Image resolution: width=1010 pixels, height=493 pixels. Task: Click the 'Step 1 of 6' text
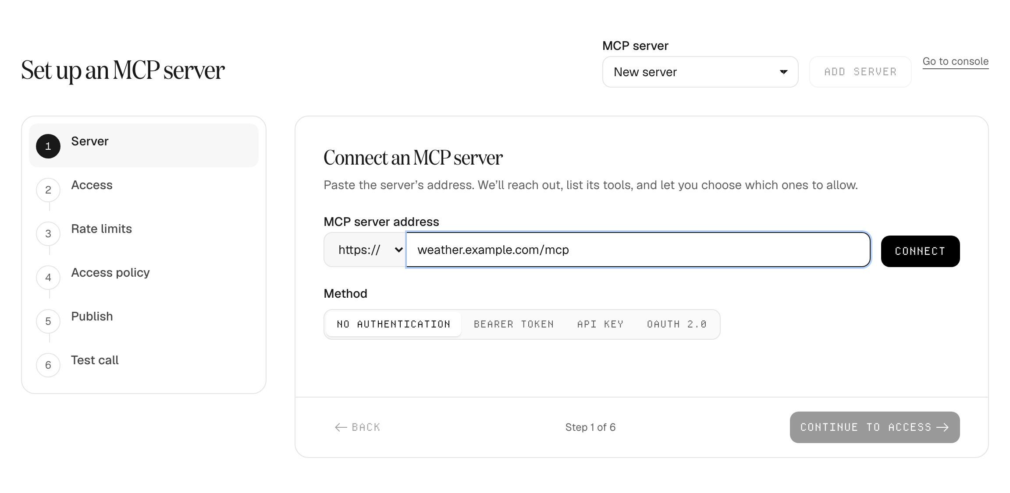click(590, 427)
